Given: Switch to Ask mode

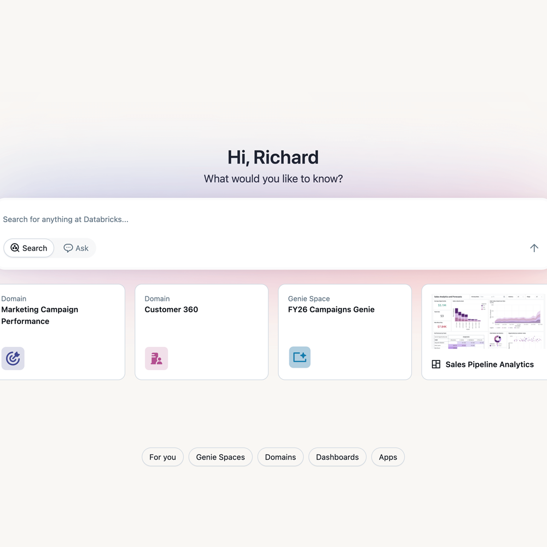Looking at the screenshot, I should (x=76, y=248).
